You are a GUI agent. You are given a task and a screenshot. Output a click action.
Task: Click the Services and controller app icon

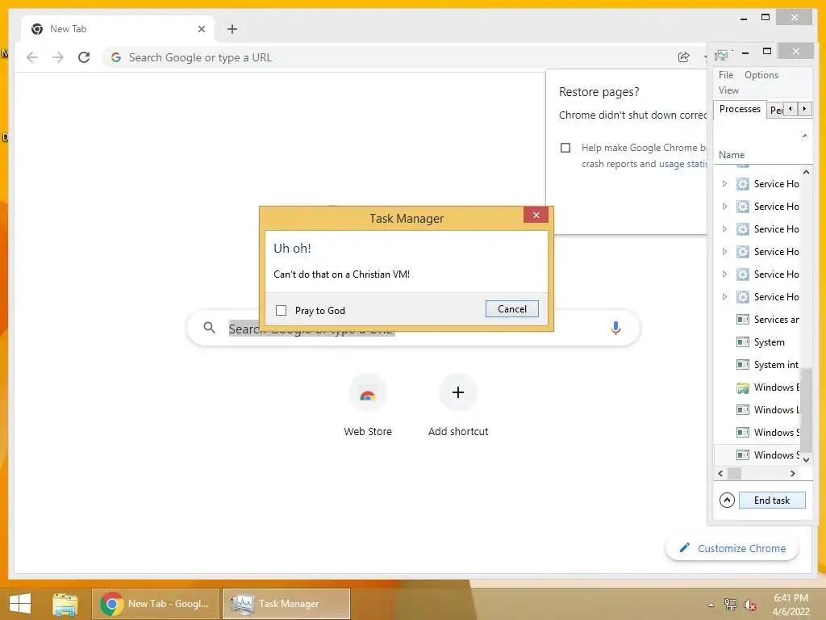(743, 320)
